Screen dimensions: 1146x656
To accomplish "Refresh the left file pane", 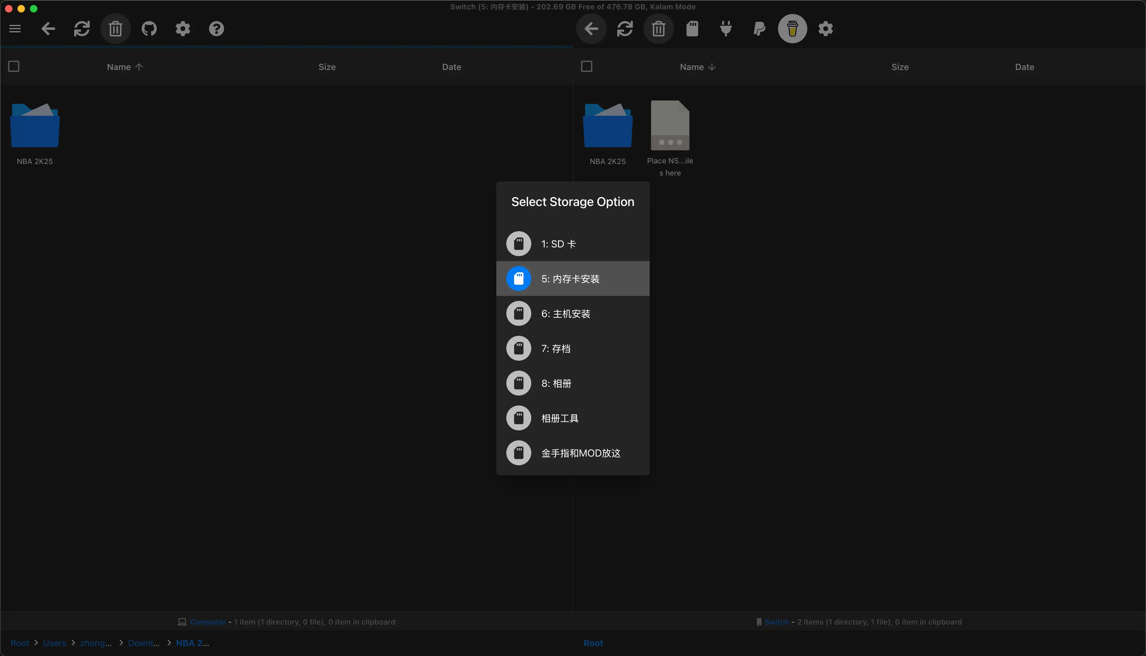I will point(82,28).
